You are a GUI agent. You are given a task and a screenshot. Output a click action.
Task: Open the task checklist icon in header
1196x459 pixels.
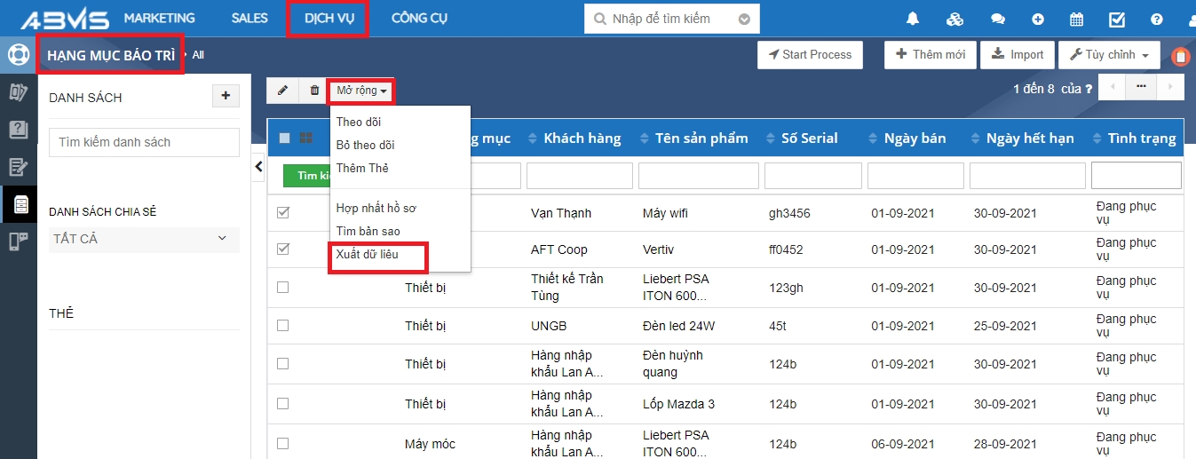click(x=1117, y=19)
